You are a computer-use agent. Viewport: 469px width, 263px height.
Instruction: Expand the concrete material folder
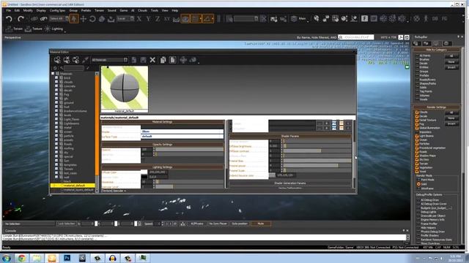[56, 86]
